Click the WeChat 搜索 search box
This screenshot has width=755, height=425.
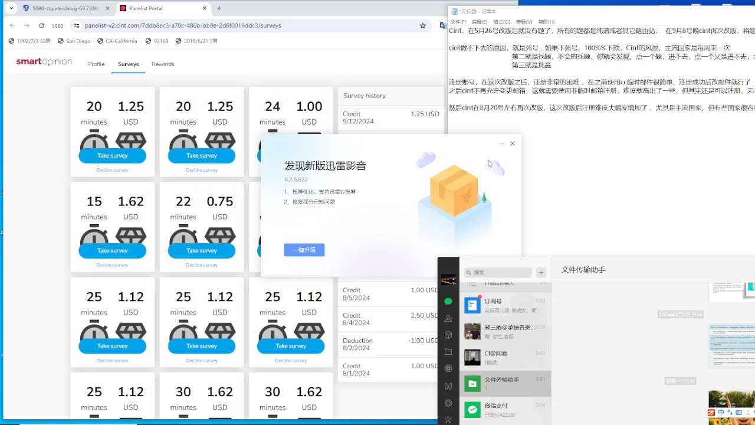[498, 273]
